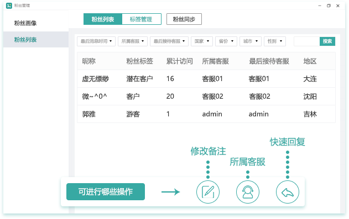Click the 最后接待客服 column header in table
349x219 pixels.
click(269, 61)
